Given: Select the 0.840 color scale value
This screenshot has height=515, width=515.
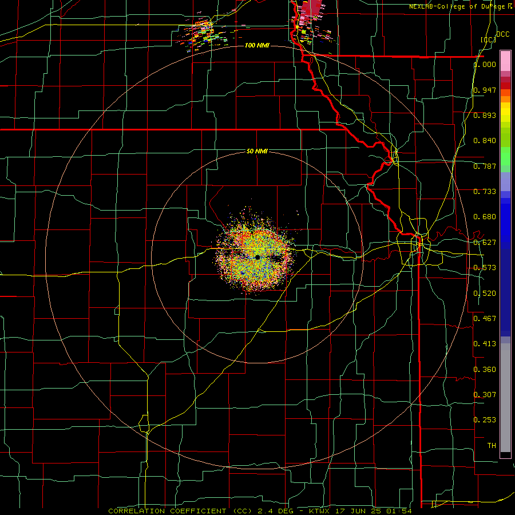Looking at the screenshot, I should (485, 141).
